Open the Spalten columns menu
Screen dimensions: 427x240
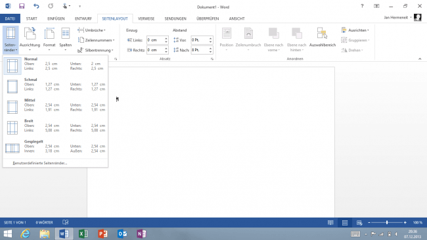click(65, 39)
